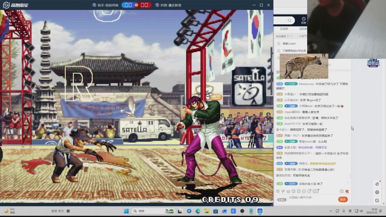
Task: Click the gray pill button left of chat input
Action: [x=282, y=200]
